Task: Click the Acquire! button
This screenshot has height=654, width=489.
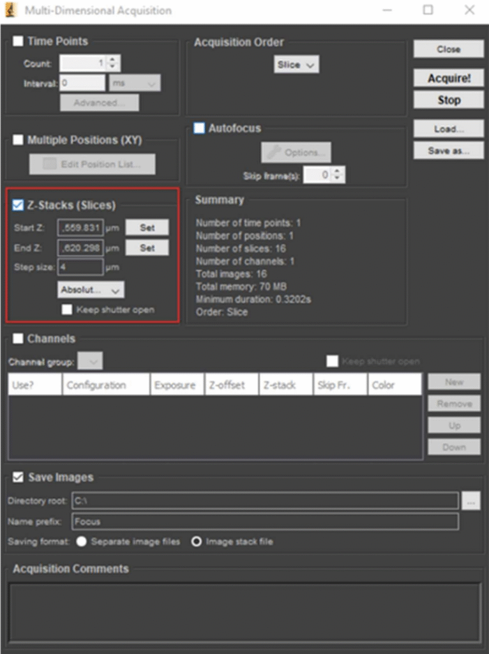Action: pyautogui.click(x=449, y=78)
